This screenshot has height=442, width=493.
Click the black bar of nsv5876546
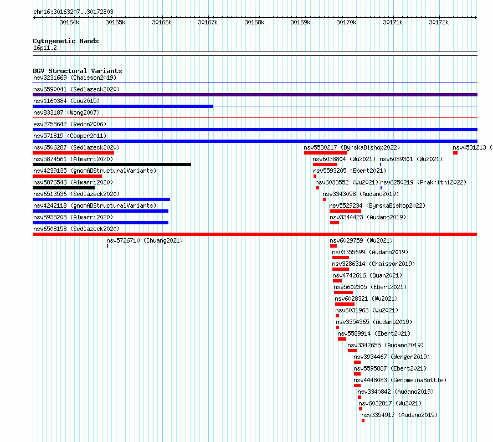click(64, 188)
